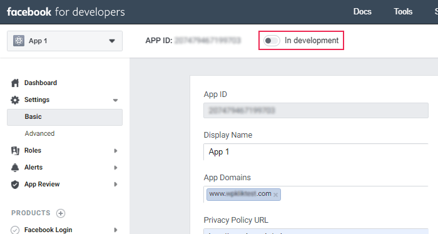Click the Settings gear icon

[15, 100]
